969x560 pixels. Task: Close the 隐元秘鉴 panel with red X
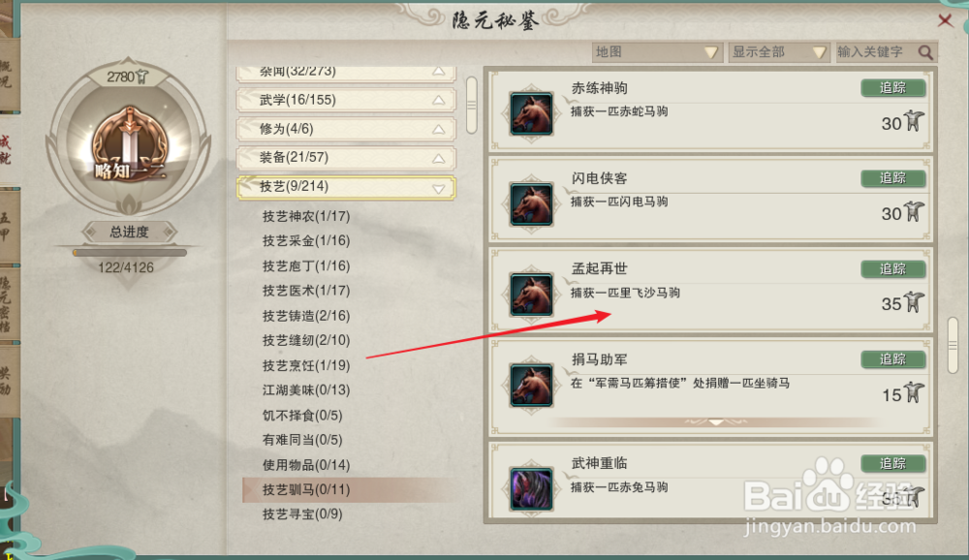945,20
